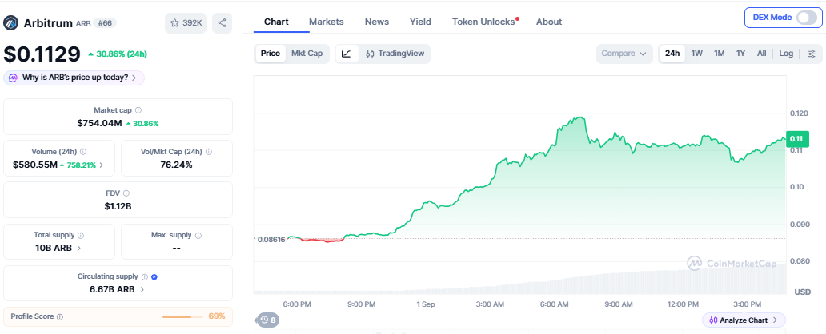The height and width of the screenshot is (334, 826).
Task: Click the $0.1129 price value
Action: click(42, 54)
